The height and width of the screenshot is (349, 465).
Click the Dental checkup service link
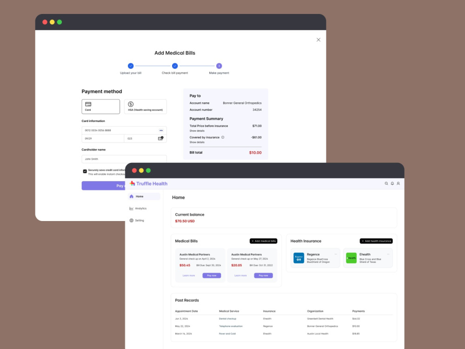pos(227,319)
